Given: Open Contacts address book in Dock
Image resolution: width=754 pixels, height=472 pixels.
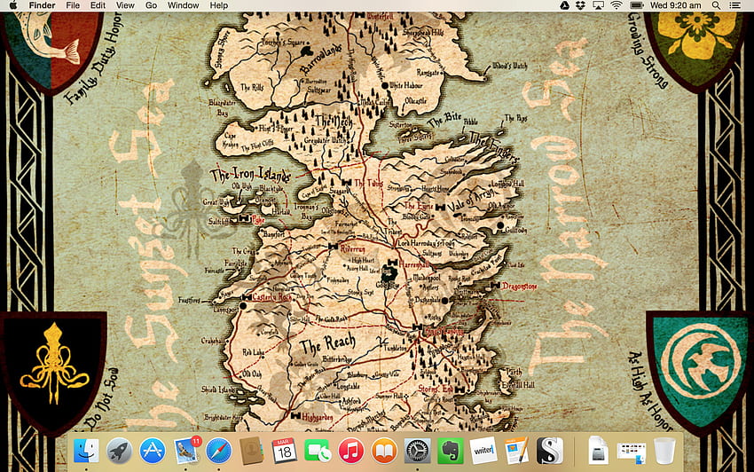Looking at the screenshot, I should click(x=252, y=452).
